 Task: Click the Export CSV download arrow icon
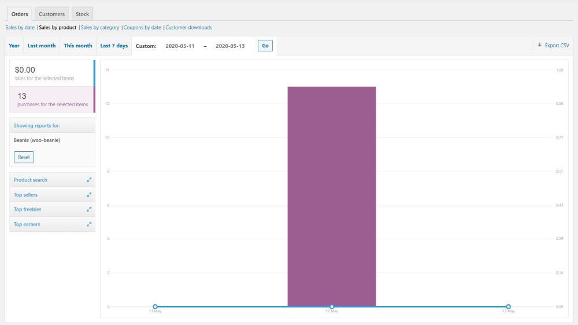[540, 45]
